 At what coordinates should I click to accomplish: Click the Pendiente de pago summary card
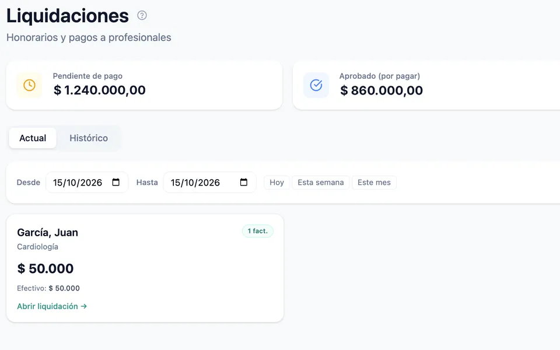pos(144,85)
